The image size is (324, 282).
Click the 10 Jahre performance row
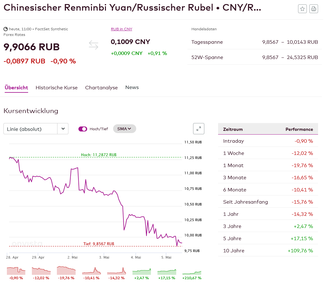[x=268, y=250]
